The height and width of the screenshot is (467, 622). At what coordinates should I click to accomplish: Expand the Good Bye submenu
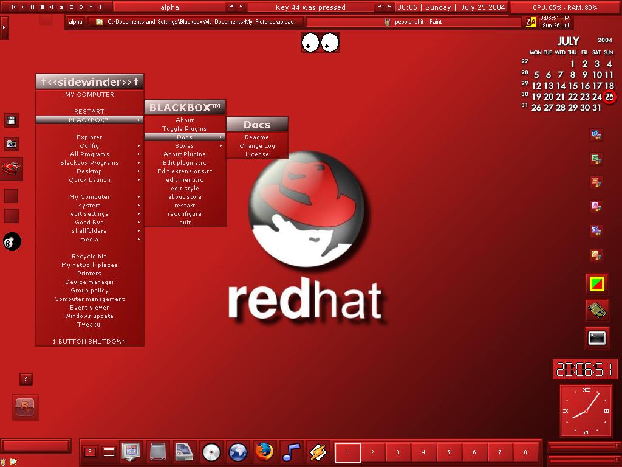coord(89,223)
